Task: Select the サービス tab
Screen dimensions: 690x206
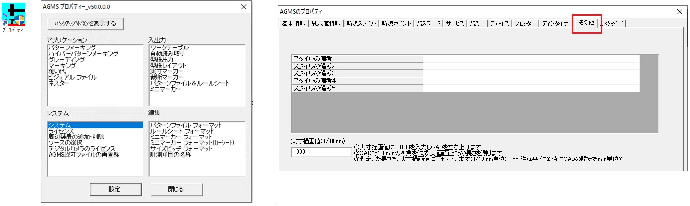Action: tap(454, 23)
